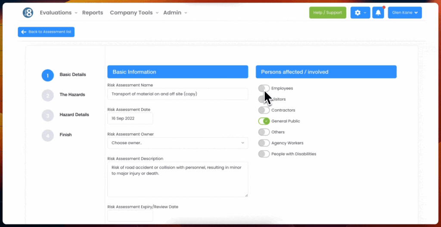The width and height of the screenshot is (441, 227).
Task: Click the Expiry/Review Date field
Action: click(x=130, y=216)
